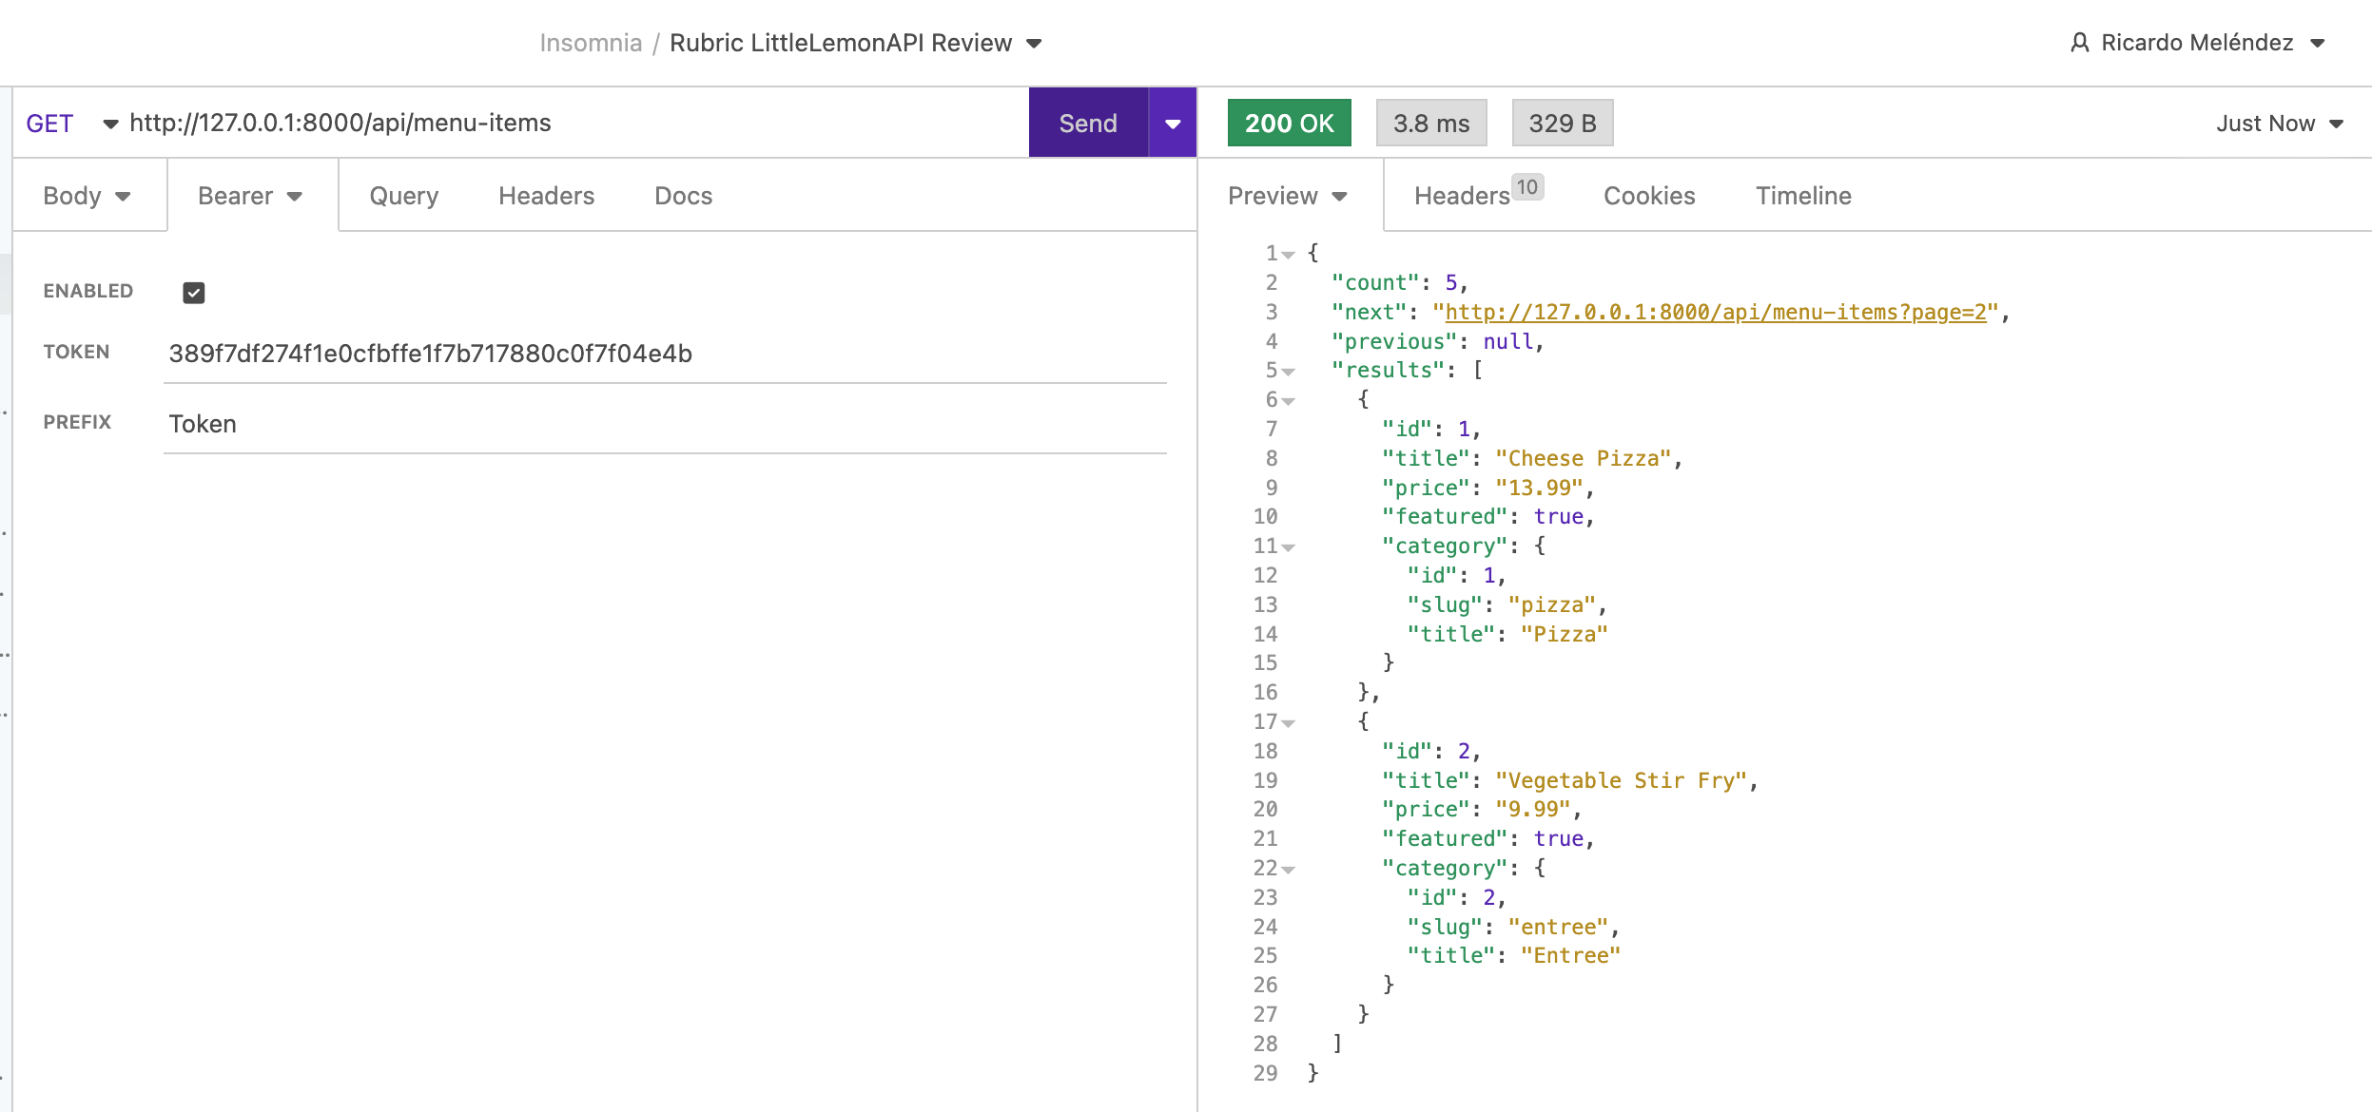Image resolution: width=2372 pixels, height=1112 pixels.
Task: Click the 329 B response size badge
Action: coord(1562,124)
